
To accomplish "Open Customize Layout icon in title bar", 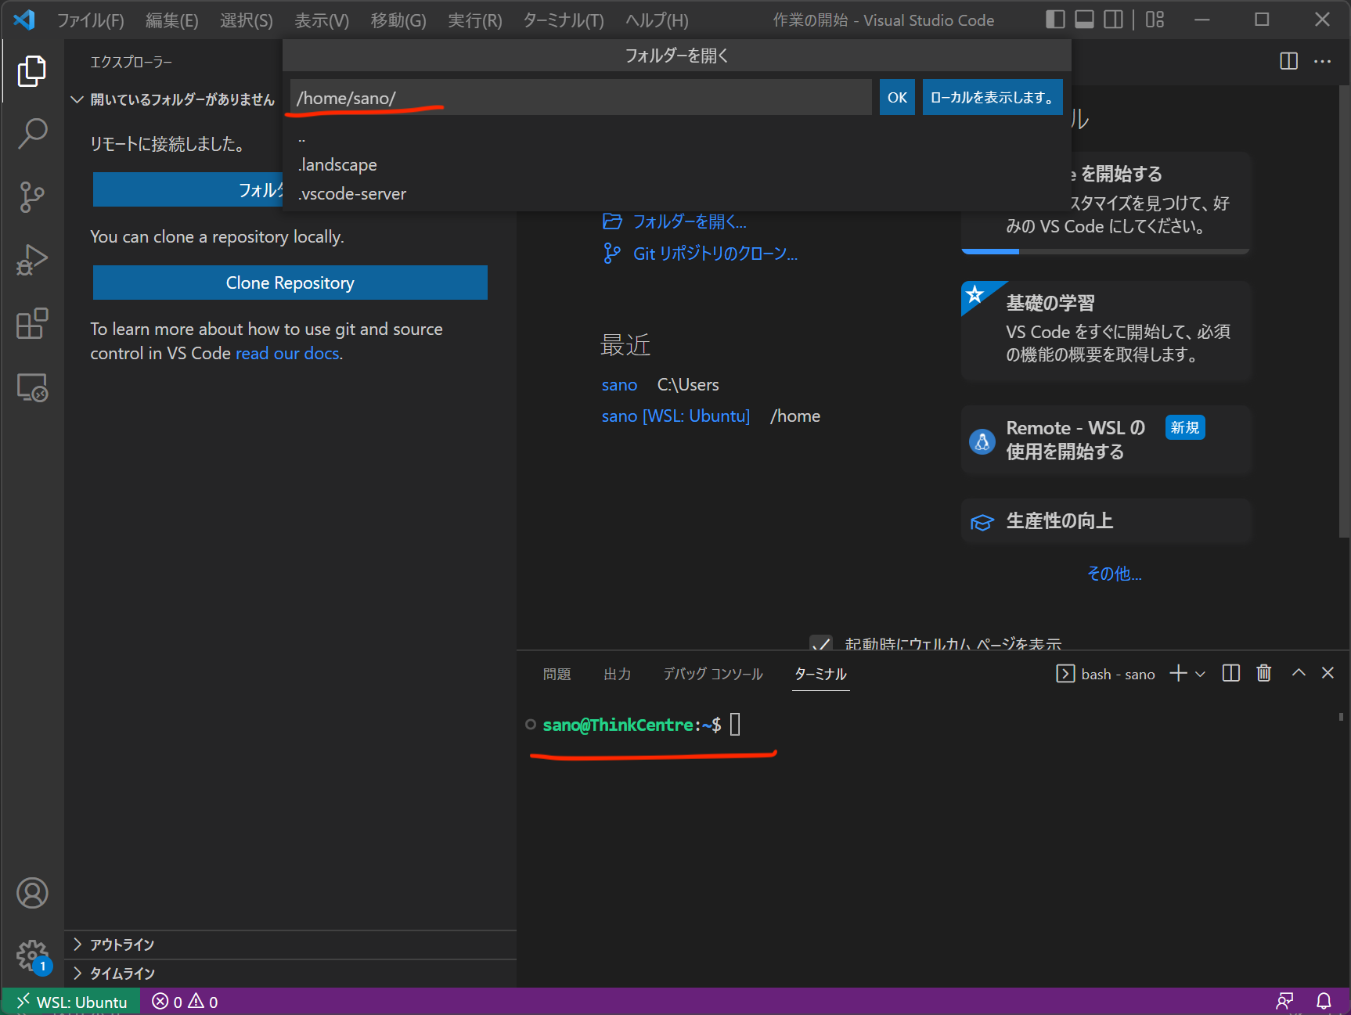I will [x=1155, y=20].
